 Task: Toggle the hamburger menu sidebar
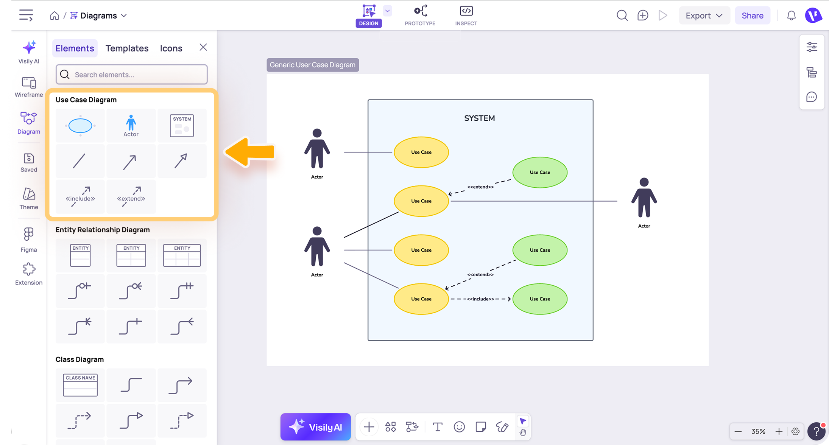click(x=26, y=16)
